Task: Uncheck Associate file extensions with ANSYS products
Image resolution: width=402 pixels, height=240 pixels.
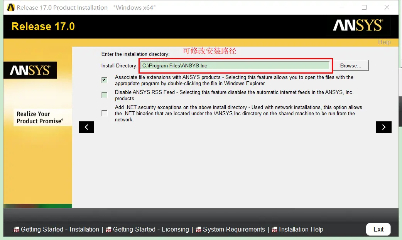Action: 104,80
